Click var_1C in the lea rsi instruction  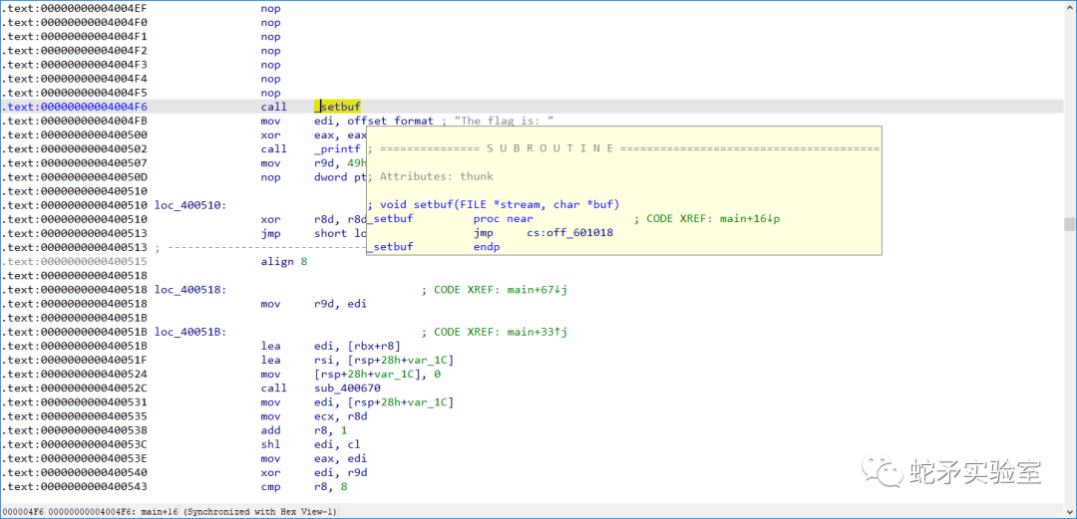(x=430, y=361)
